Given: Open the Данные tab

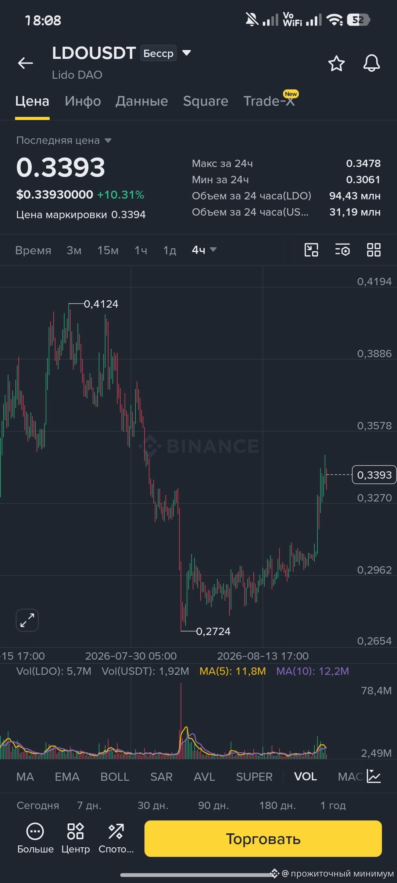Looking at the screenshot, I should click(142, 101).
